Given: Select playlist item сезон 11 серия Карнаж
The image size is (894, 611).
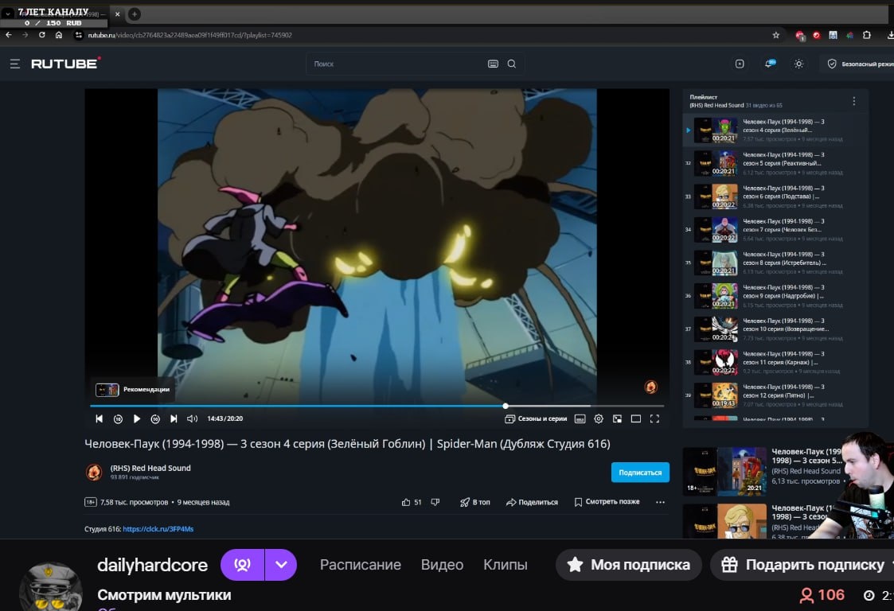Looking at the screenshot, I should point(775,362).
